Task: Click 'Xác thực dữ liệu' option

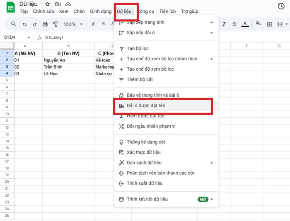Action: 144,152
